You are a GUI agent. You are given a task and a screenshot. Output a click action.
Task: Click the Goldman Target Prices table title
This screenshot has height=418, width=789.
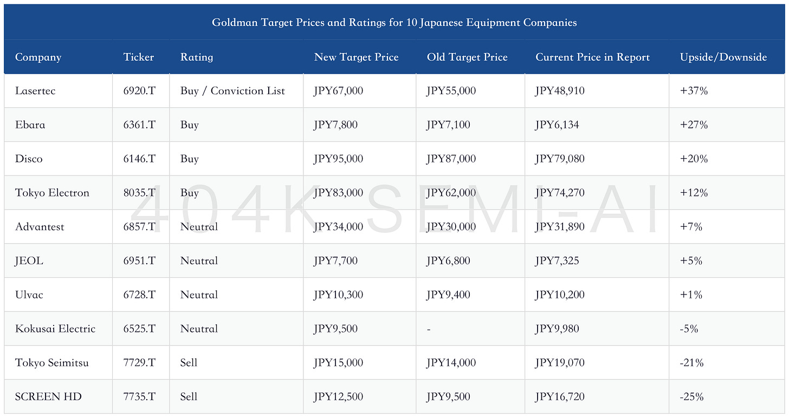394,23
